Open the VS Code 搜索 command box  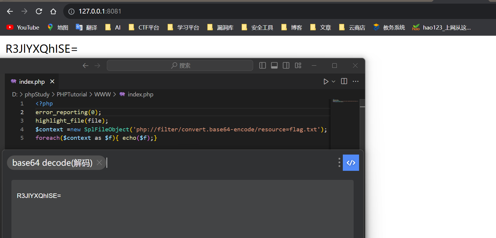pos(180,65)
